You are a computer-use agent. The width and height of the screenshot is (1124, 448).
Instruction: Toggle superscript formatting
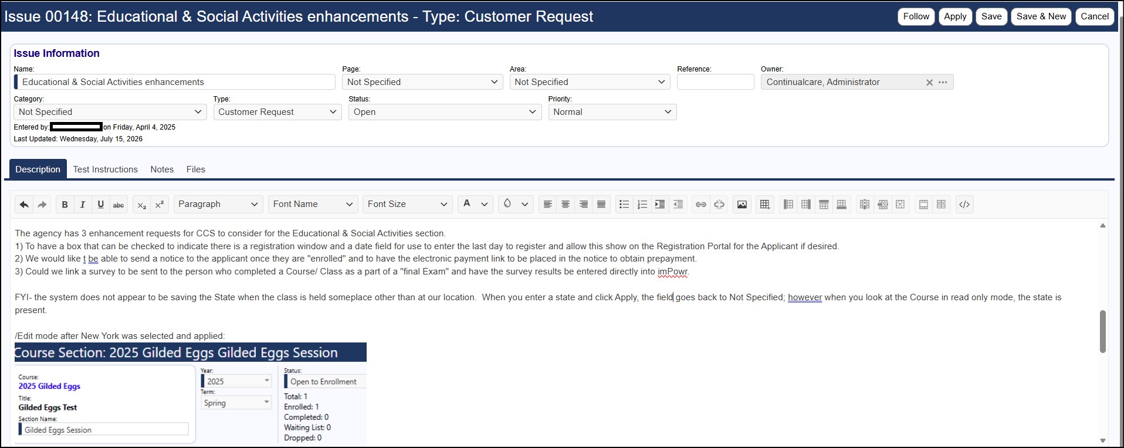(x=160, y=205)
